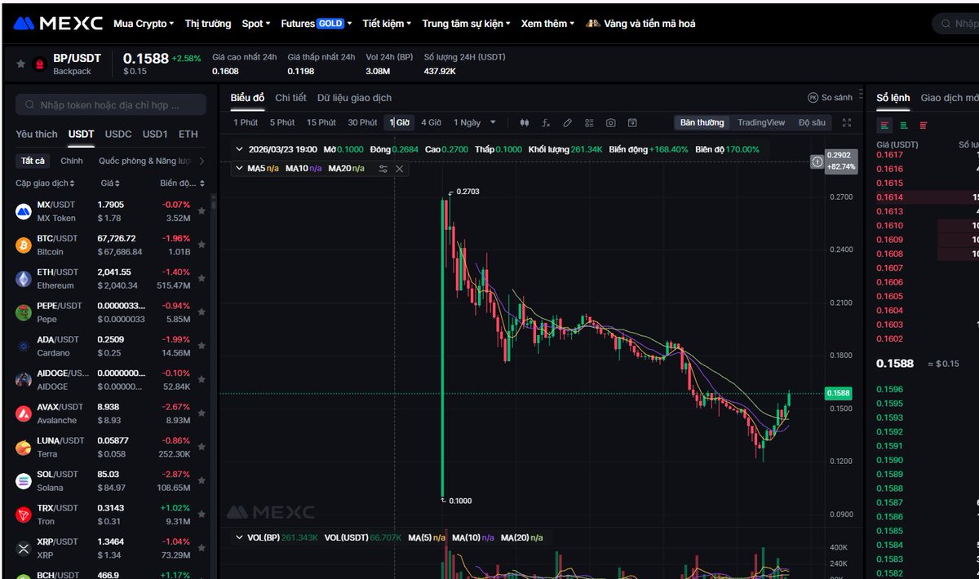The width and height of the screenshot is (979, 579).
Task: Select the Yêu thích favorites tab
Action: [x=37, y=134]
